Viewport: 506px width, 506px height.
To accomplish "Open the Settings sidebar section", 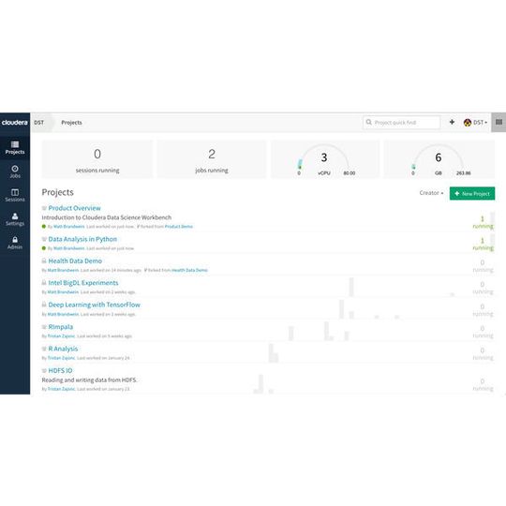I will [15, 219].
